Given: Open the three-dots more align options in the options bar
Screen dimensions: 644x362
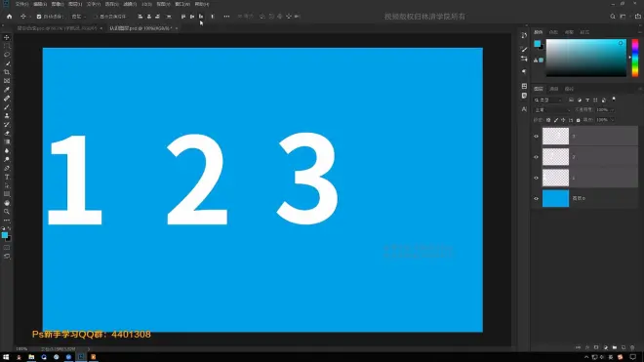Looking at the screenshot, I should [x=226, y=17].
